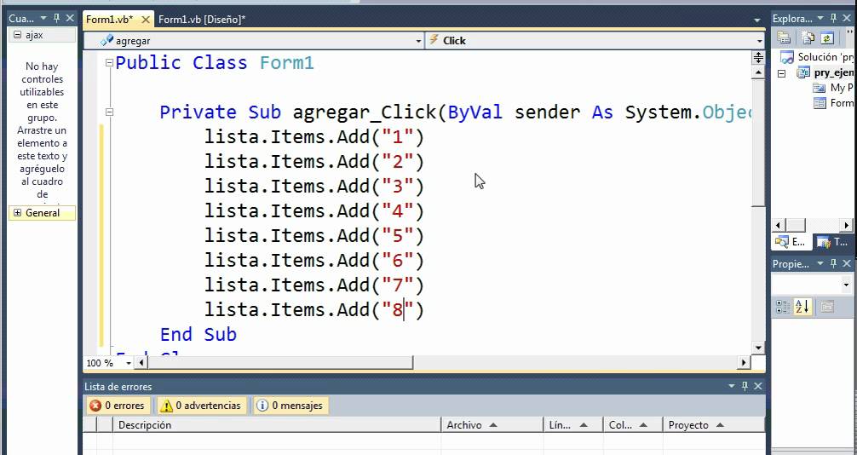Collapse the pry_ejem project node

tap(782, 72)
